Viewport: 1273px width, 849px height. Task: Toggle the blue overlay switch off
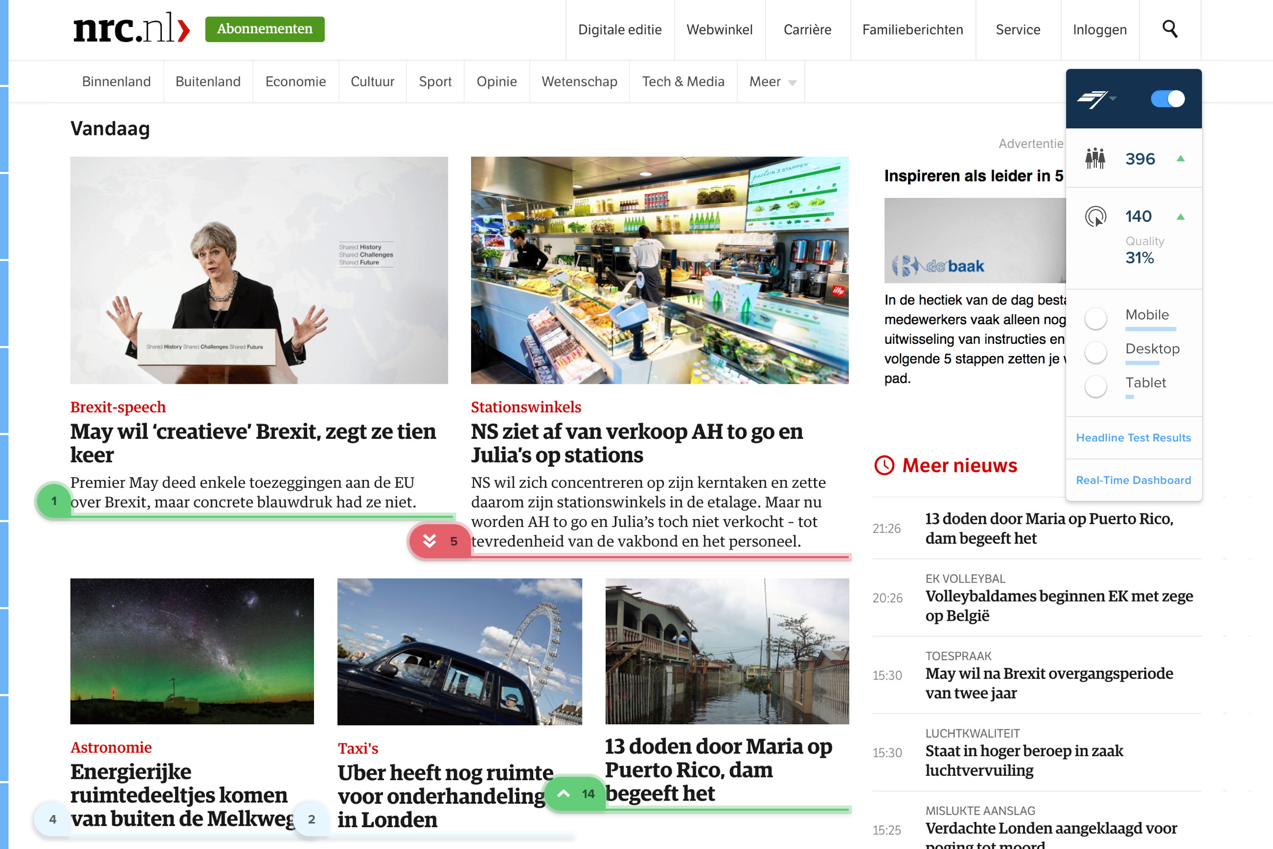tap(1167, 99)
